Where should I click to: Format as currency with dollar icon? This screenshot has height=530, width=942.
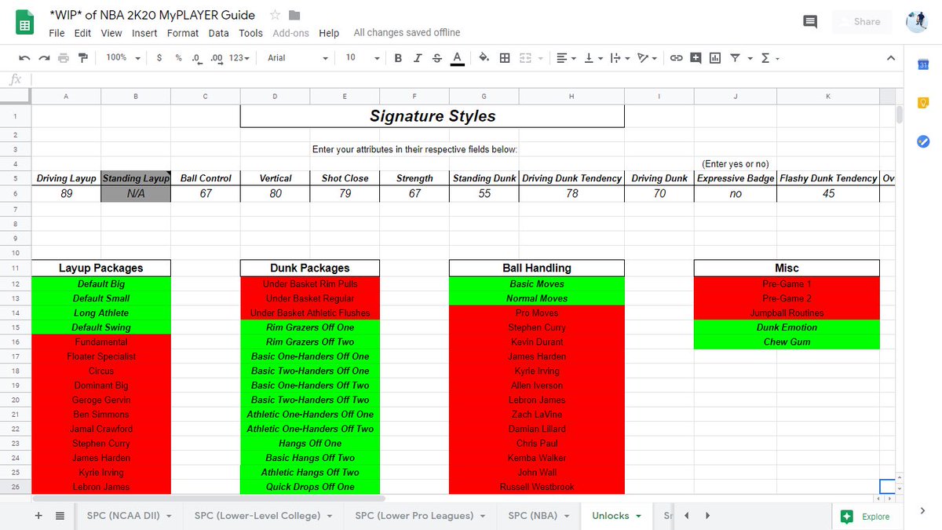coord(159,58)
